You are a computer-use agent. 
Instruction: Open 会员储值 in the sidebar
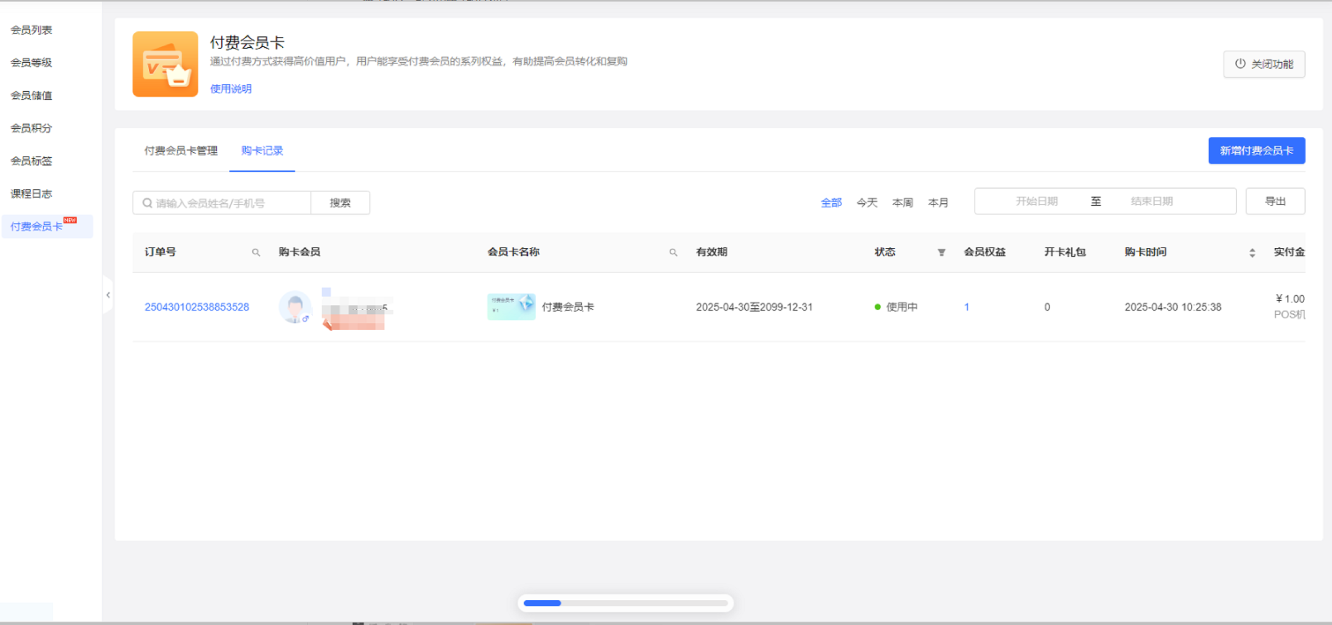click(31, 95)
